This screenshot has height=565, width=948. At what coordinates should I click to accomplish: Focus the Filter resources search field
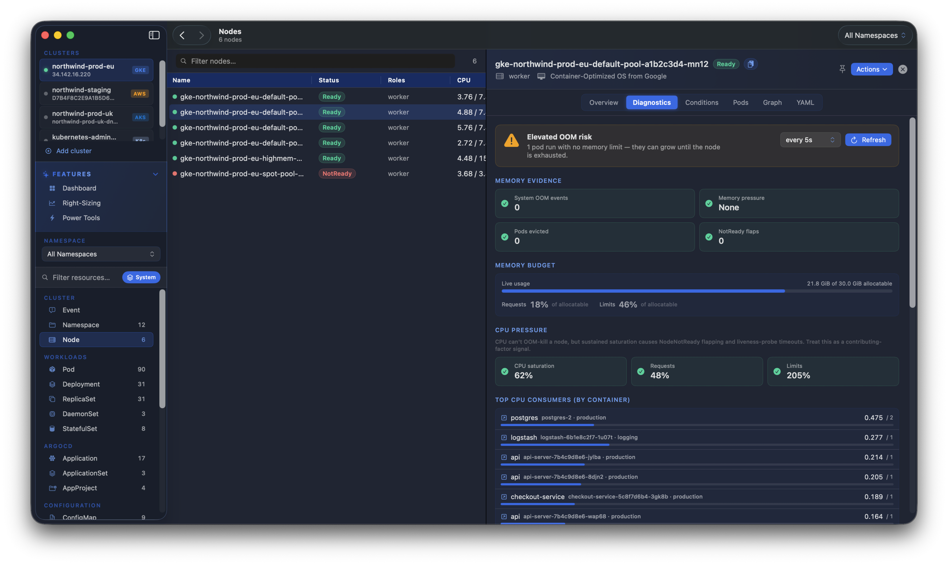(x=81, y=277)
